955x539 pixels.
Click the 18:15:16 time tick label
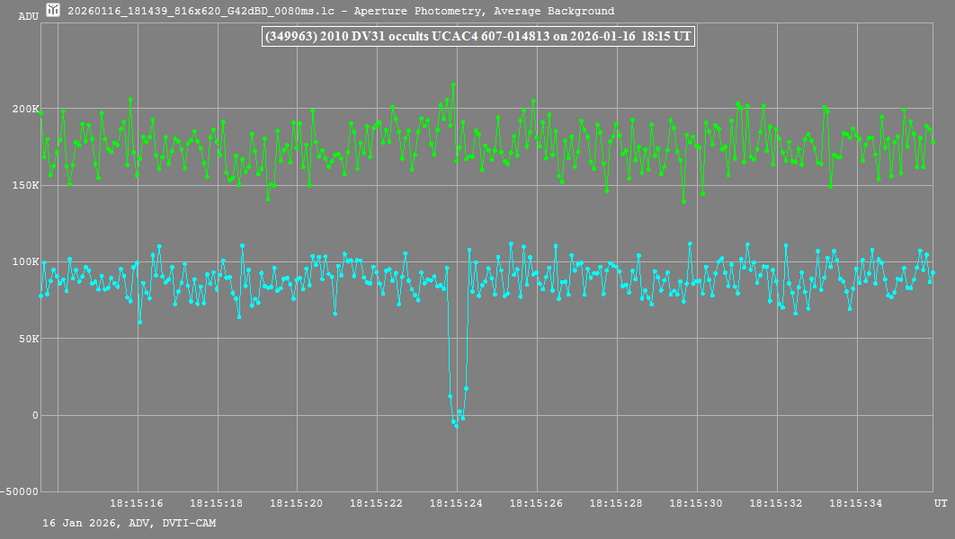pyautogui.click(x=137, y=504)
